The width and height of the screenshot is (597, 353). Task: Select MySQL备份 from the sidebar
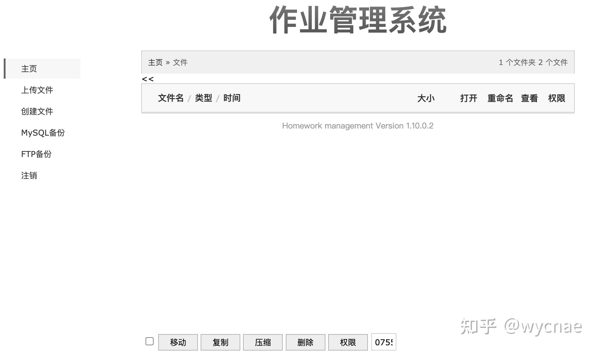pos(43,133)
